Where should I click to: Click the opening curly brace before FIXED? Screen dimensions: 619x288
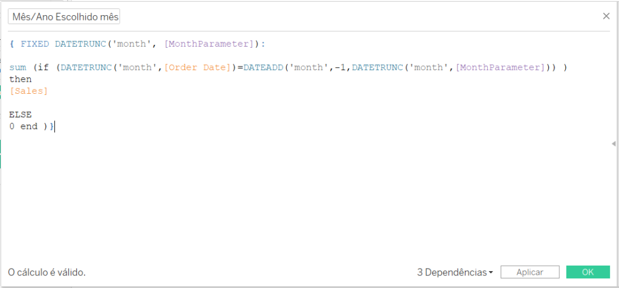pos(12,44)
